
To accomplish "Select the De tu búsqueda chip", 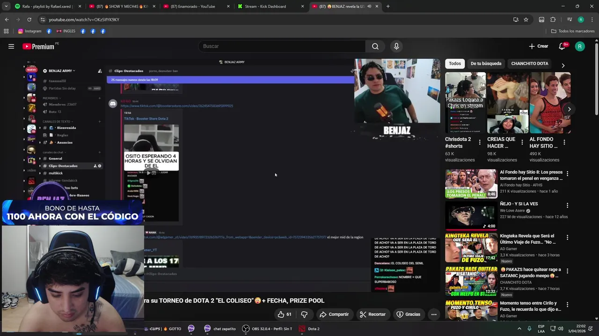I will pyautogui.click(x=486, y=63).
